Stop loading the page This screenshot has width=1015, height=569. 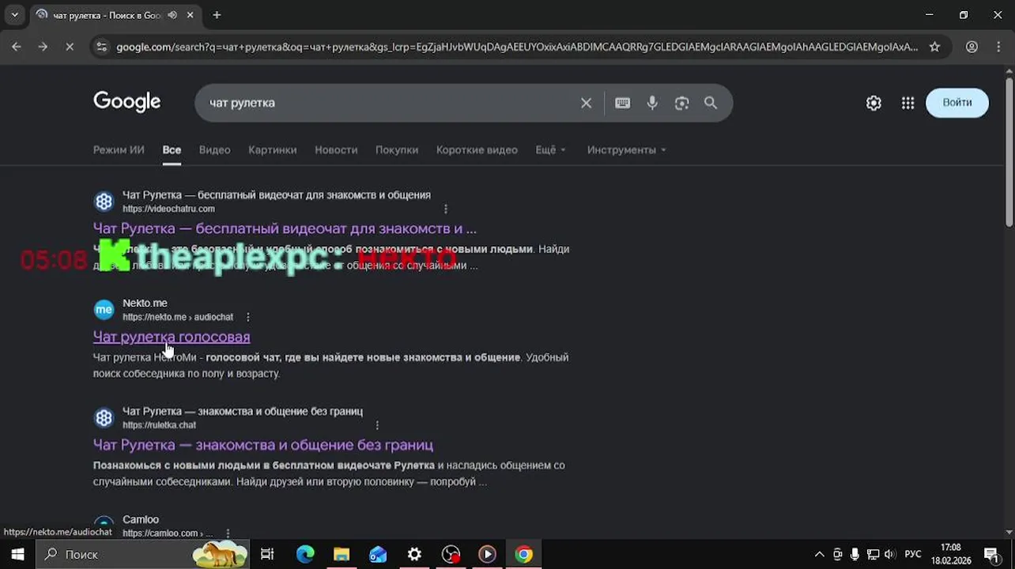click(70, 47)
